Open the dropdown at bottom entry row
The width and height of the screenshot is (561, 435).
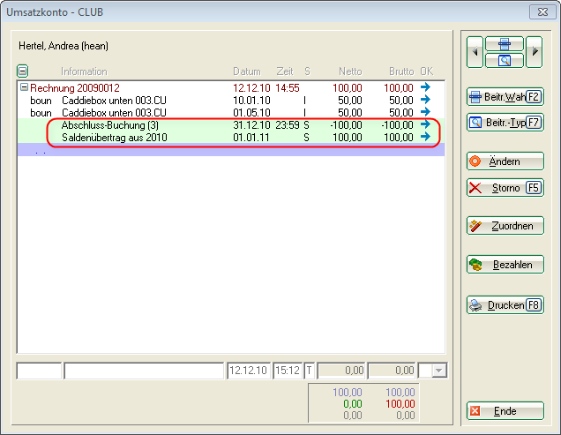[440, 371]
